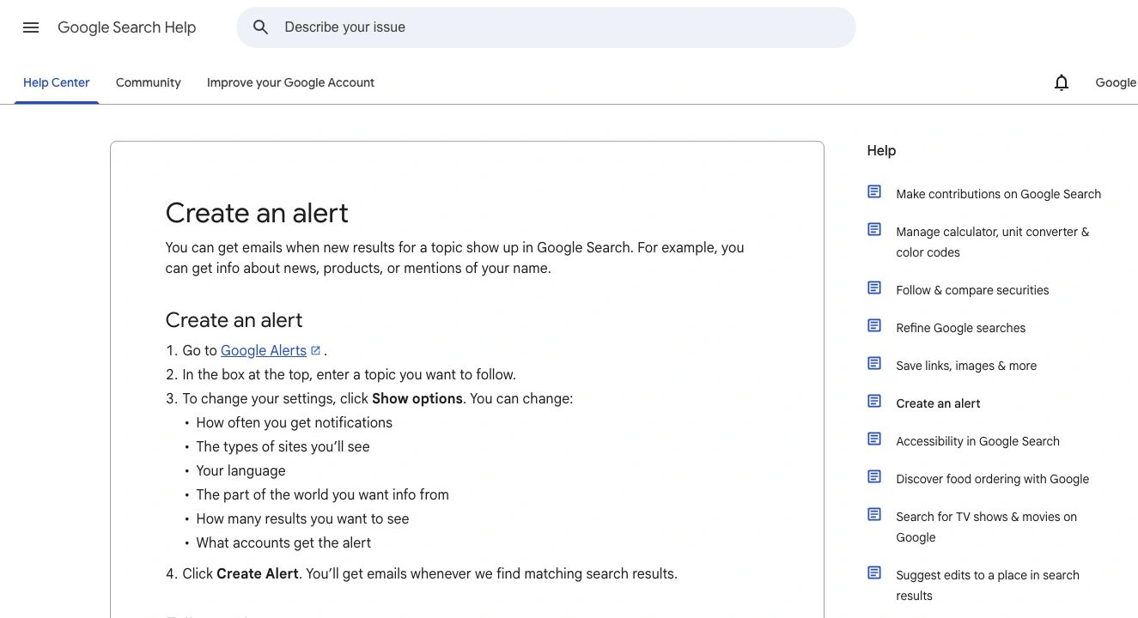Open Improve your Google Account tab
1138x618 pixels.
pos(291,82)
